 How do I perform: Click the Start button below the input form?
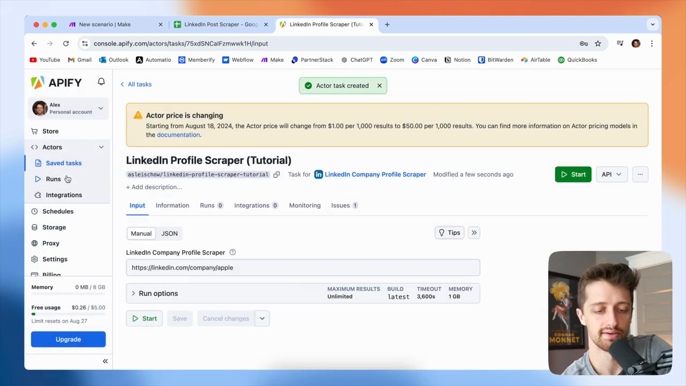(144, 318)
